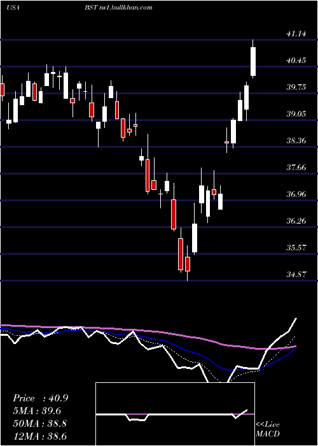Click the lowest red candle touching 34.87 line
Screen dimensions: 318x446
[x=188, y=264]
